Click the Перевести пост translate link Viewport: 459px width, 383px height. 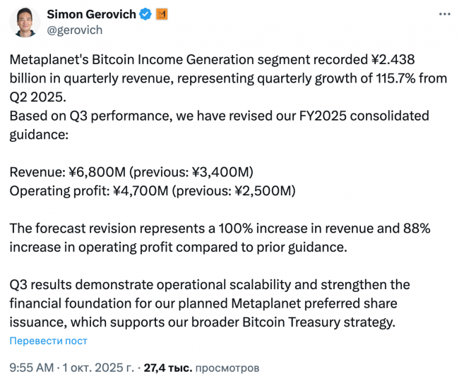coord(48,341)
